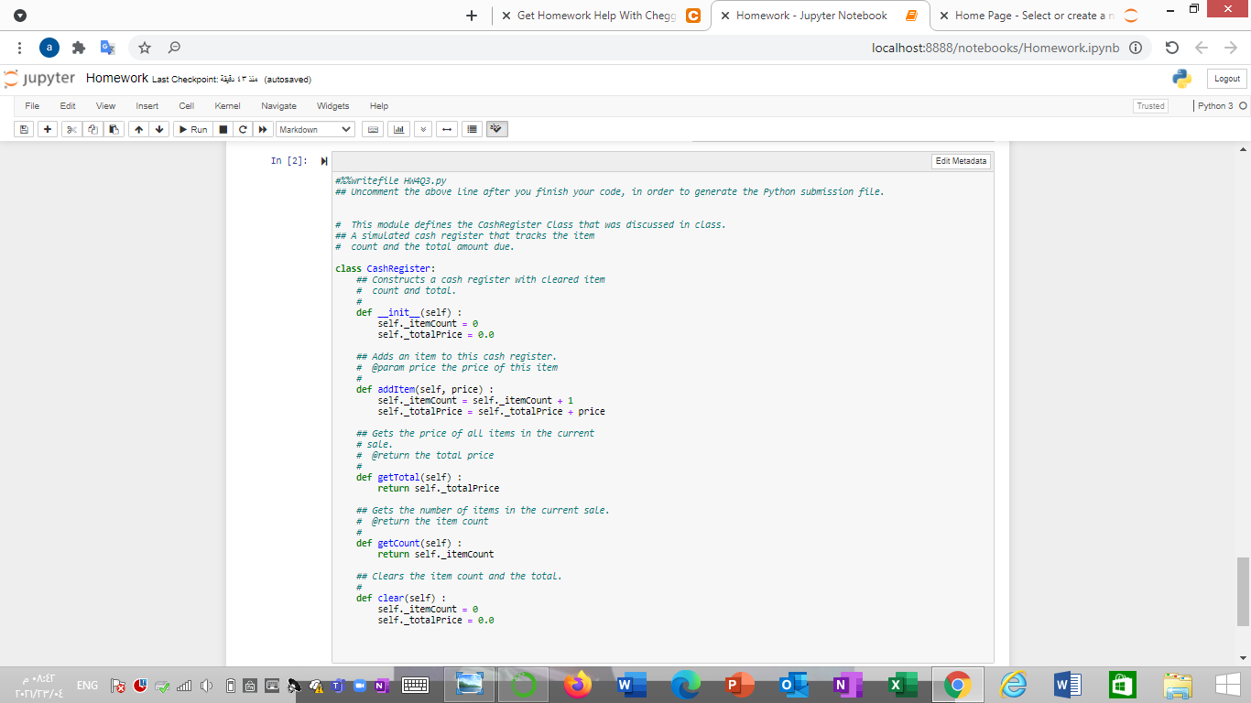This screenshot has height=703, width=1251.
Task: Insert a cell below with the plus icon
Action: pos(46,130)
